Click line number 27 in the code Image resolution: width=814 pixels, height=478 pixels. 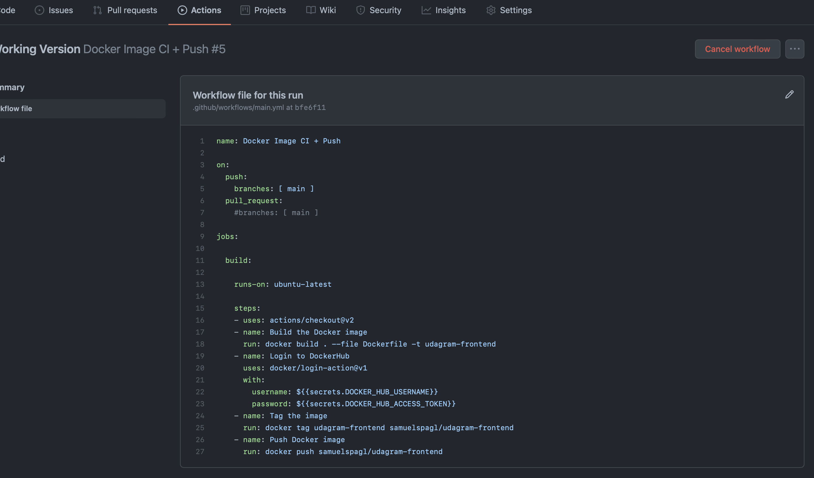point(200,451)
